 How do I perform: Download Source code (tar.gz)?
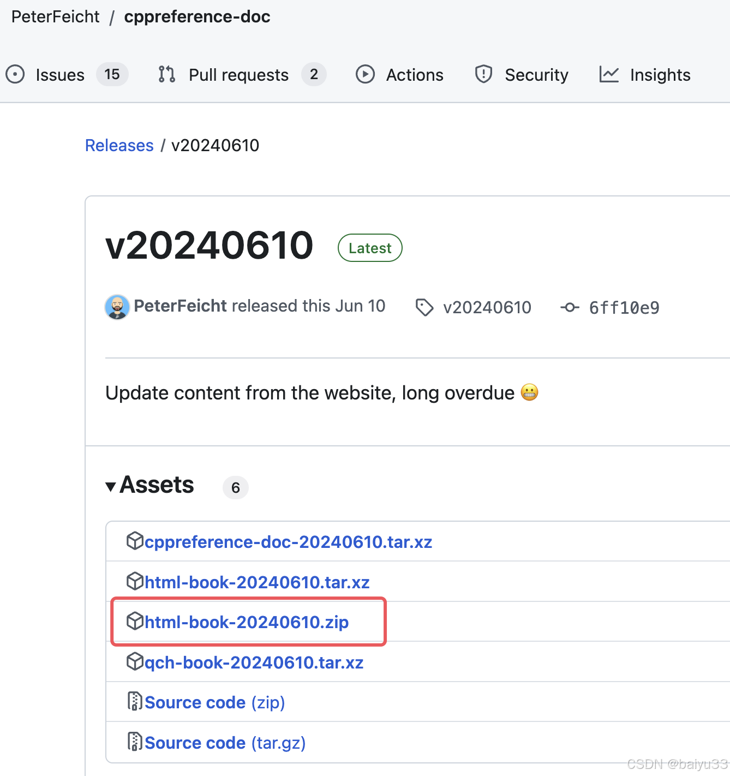225,743
